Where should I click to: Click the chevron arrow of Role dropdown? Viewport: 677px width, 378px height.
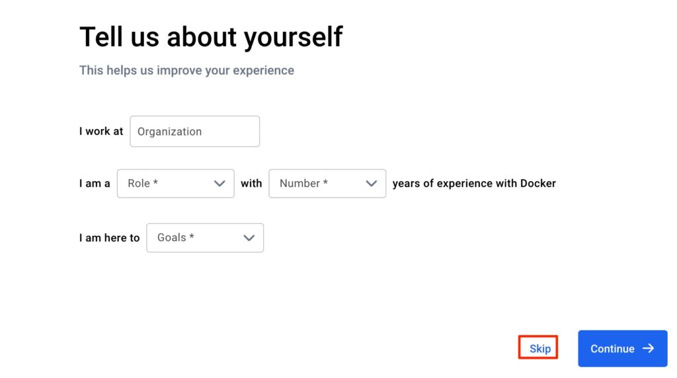[x=219, y=184]
